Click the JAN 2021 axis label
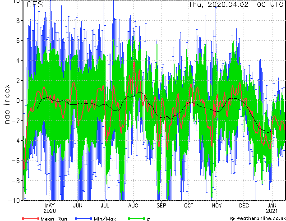The width and height of the screenshot is (286, 221). (x=272, y=208)
